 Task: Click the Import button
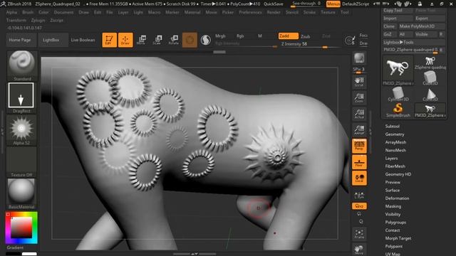(x=398, y=18)
